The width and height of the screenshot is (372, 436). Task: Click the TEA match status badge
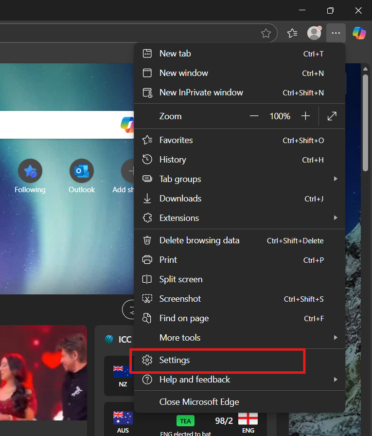[x=185, y=421]
